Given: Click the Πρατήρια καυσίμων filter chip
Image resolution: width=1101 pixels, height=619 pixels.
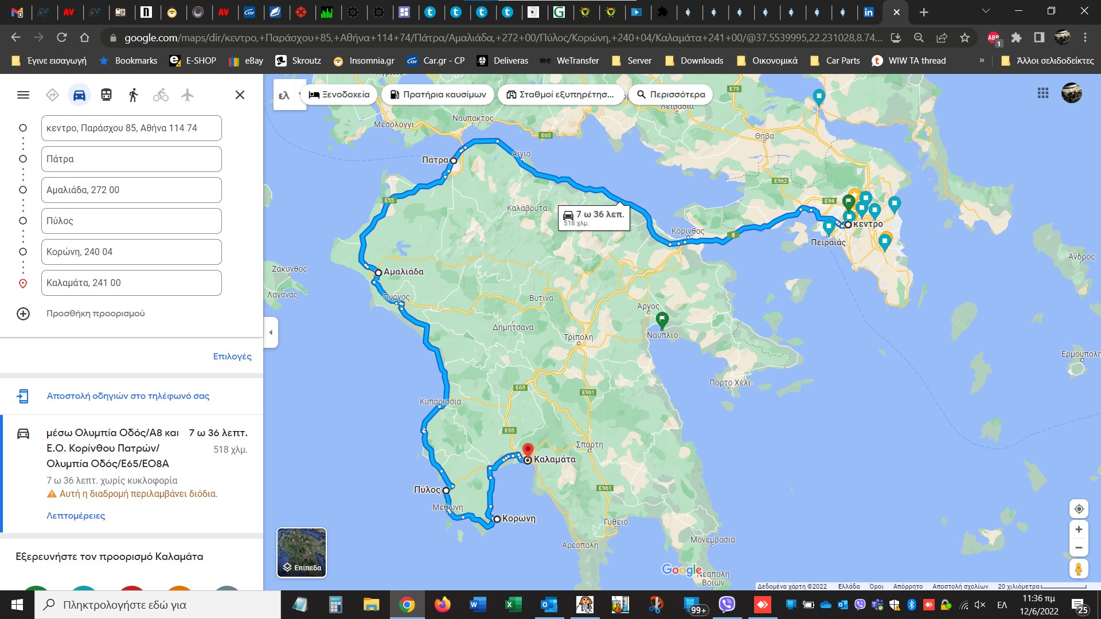Looking at the screenshot, I should (438, 95).
